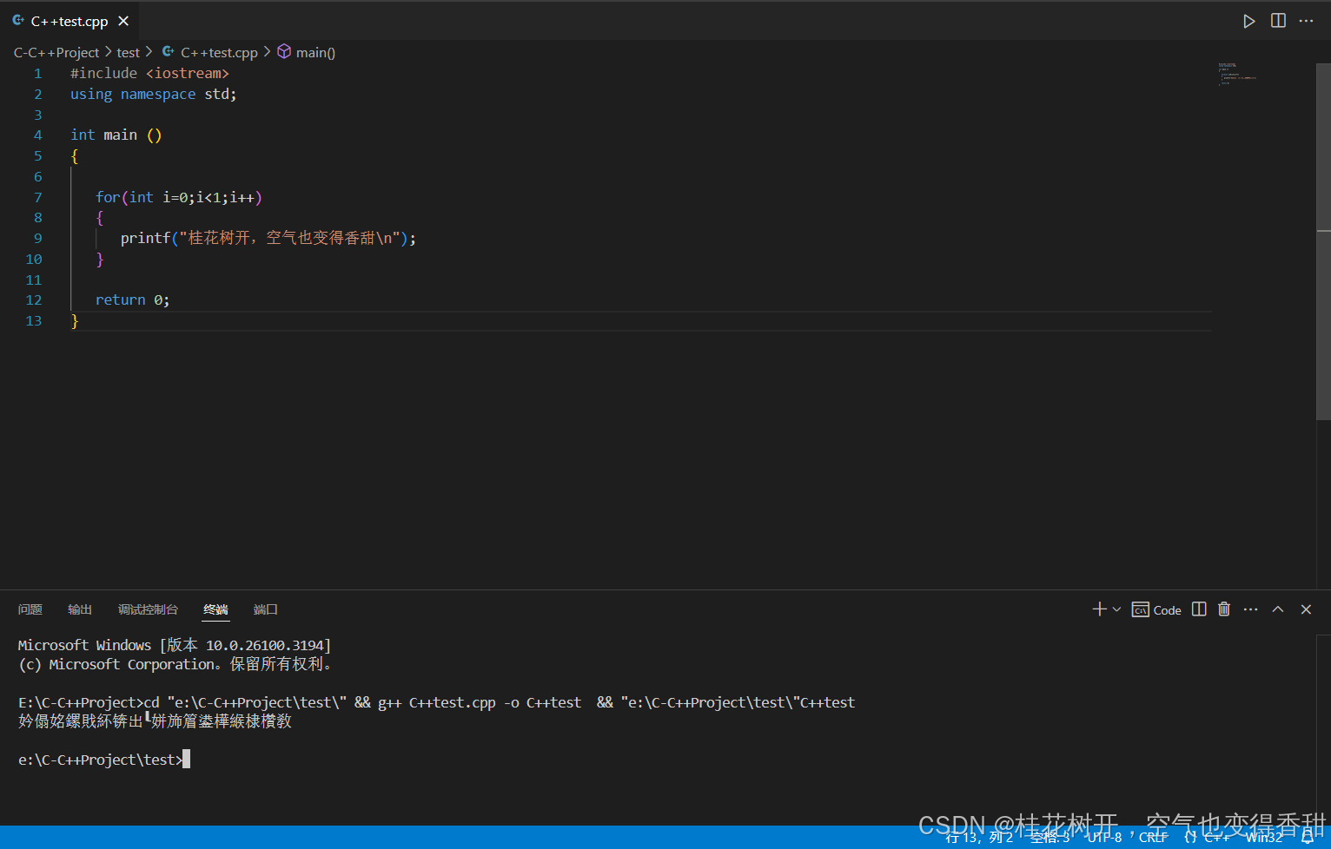This screenshot has width=1331, height=849.
Task: Open the 问题 (Problems) panel tab
Action: tap(30, 609)
